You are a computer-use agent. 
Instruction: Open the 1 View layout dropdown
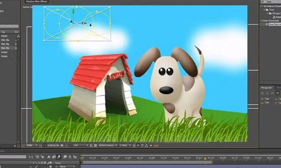(x=125, y=146)
